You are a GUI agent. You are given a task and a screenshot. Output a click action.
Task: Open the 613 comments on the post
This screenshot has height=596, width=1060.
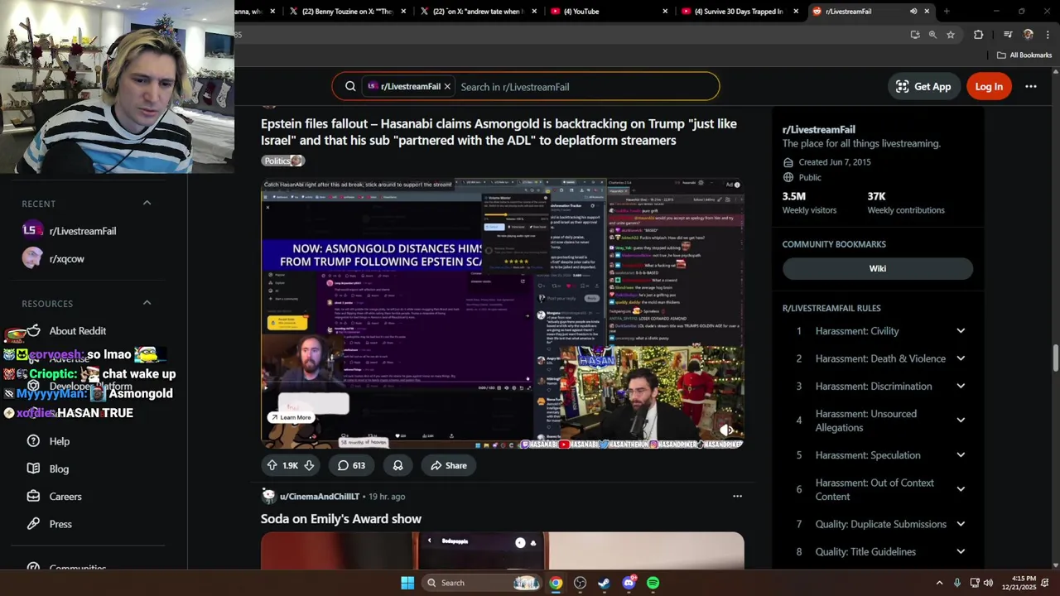pyautogui.click(x=351, y=465)
